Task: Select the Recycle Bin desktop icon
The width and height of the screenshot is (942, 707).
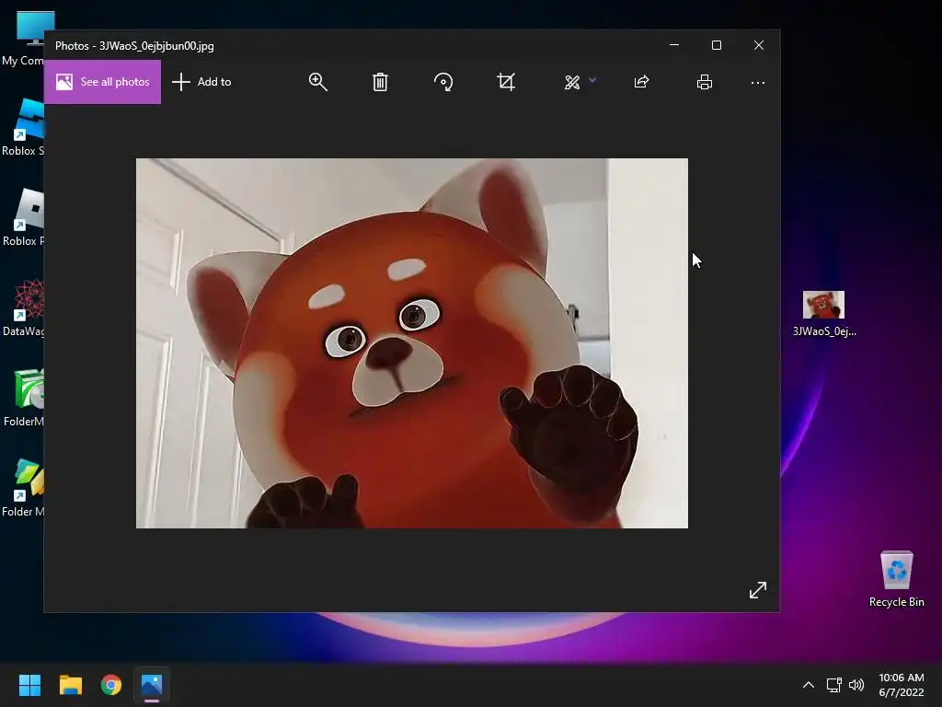Action: coord(896,579)
